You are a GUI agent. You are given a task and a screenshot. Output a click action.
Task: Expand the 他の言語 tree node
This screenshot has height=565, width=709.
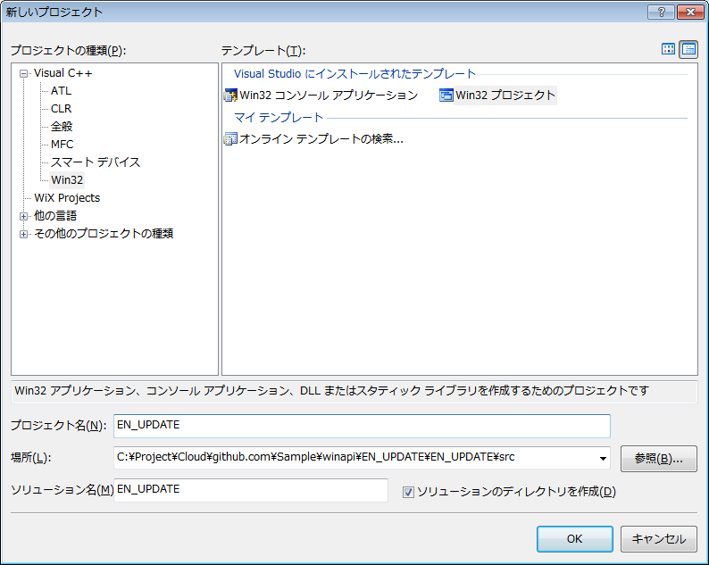pyautogui.click(x=23, y=216)
